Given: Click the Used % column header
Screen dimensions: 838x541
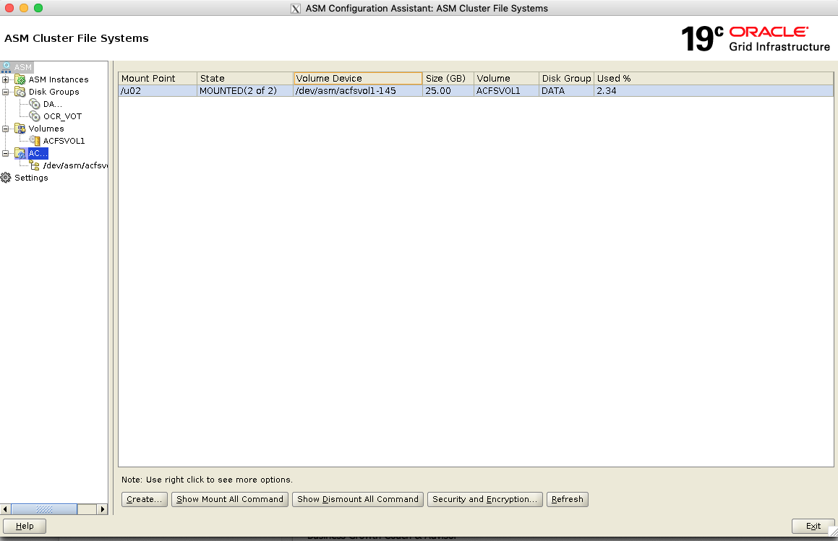Looking at the screenshot, I should (x=714, y=79).
